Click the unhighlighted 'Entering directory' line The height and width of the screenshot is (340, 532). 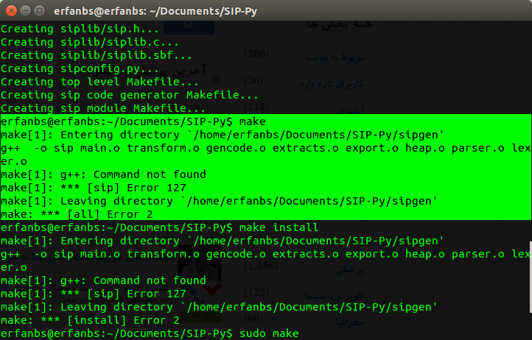pos(223,241)
